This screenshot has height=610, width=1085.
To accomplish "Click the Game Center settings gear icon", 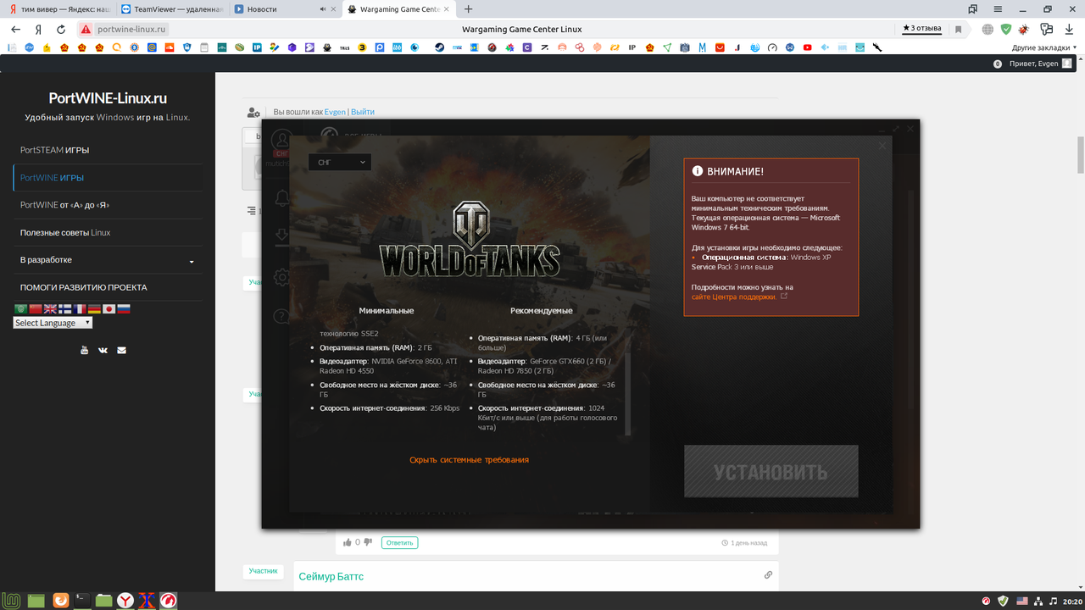I will [x=281, y=277].
